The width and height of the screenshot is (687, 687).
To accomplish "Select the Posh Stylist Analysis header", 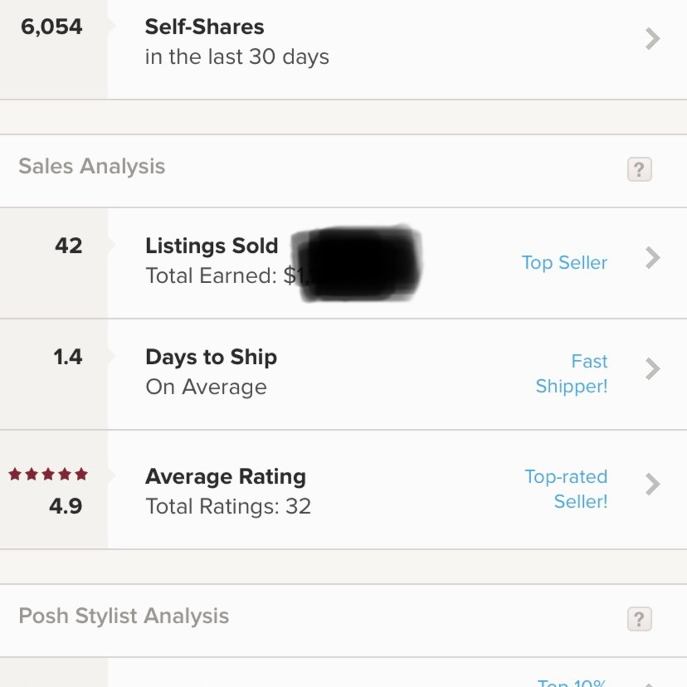I will [x=124, y=616].
